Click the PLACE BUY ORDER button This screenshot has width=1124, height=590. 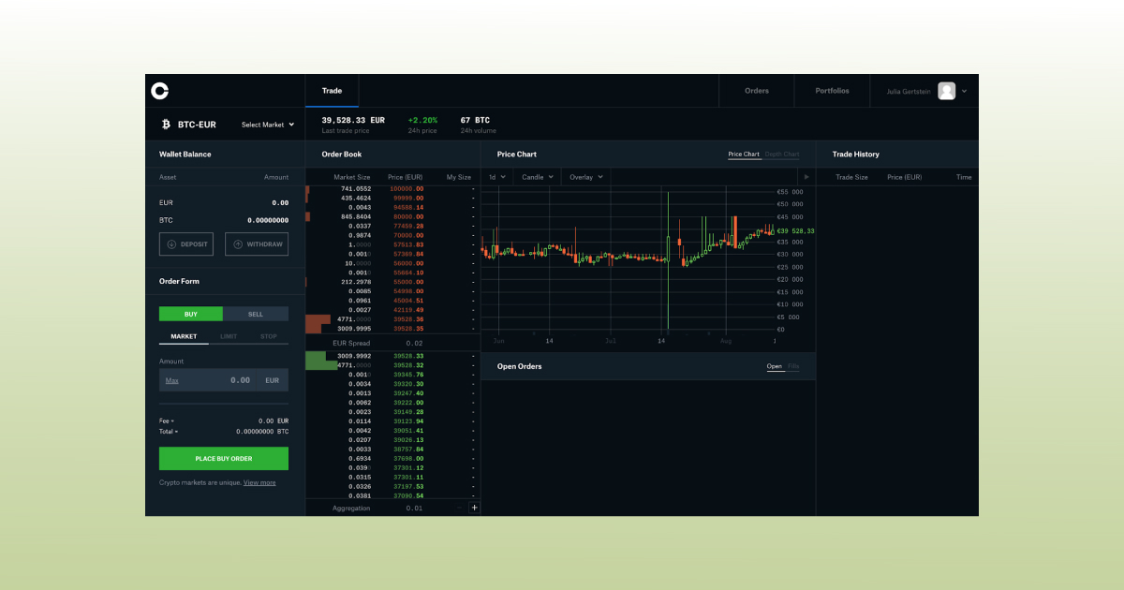[223, 458]
